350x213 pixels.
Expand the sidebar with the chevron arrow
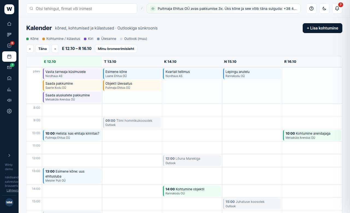(x=9, y=155)
